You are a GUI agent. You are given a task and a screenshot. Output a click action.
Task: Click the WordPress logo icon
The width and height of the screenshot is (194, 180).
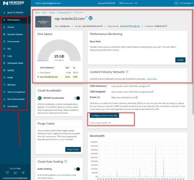[x=91, y=18]
